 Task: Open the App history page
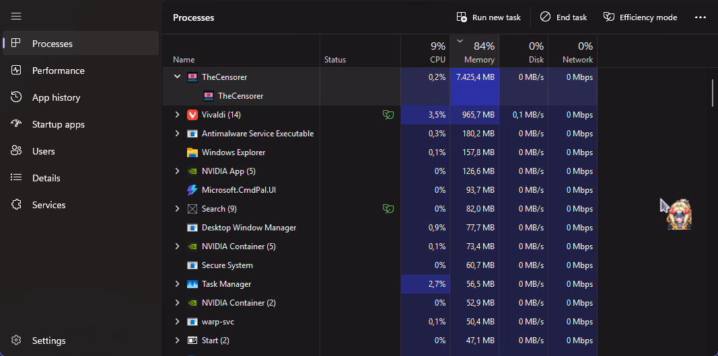point(81,97)
